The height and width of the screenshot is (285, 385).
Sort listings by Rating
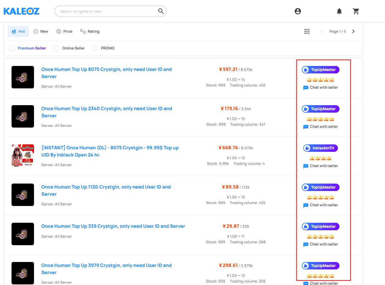tap(90, 31)
